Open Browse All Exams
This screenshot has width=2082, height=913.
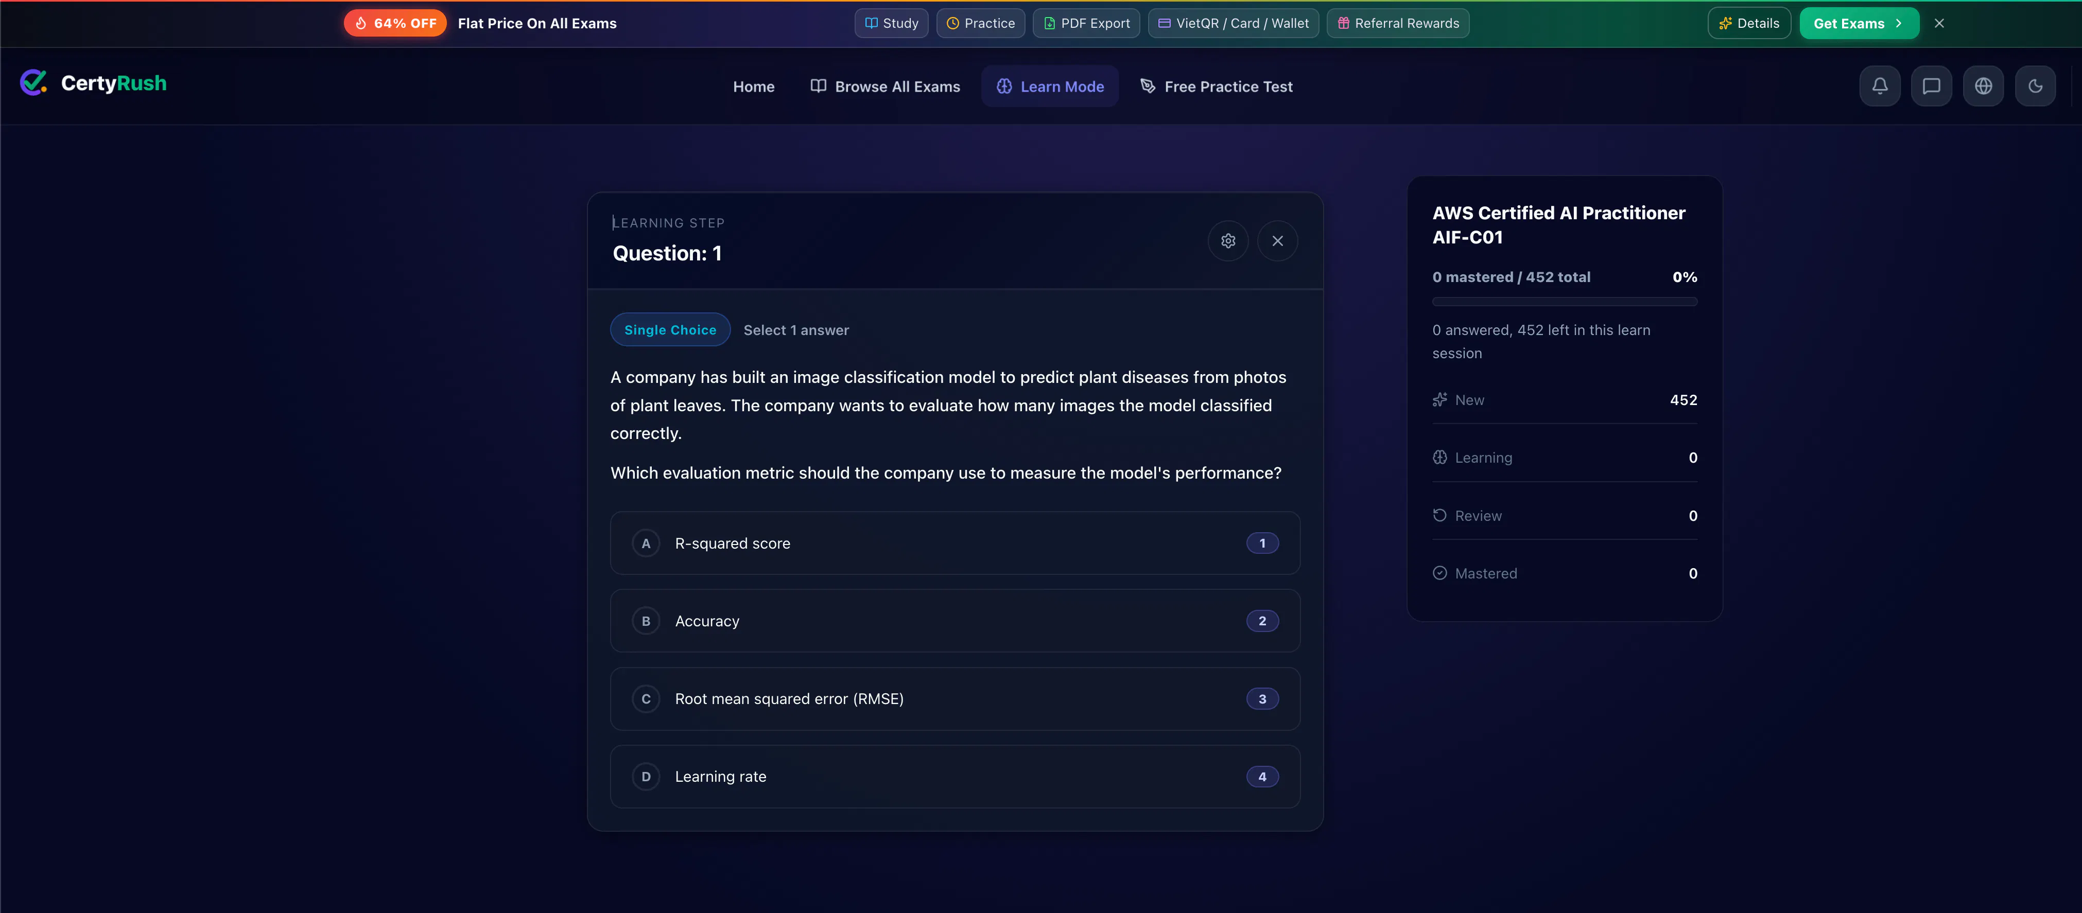click(x=885, y=86)
